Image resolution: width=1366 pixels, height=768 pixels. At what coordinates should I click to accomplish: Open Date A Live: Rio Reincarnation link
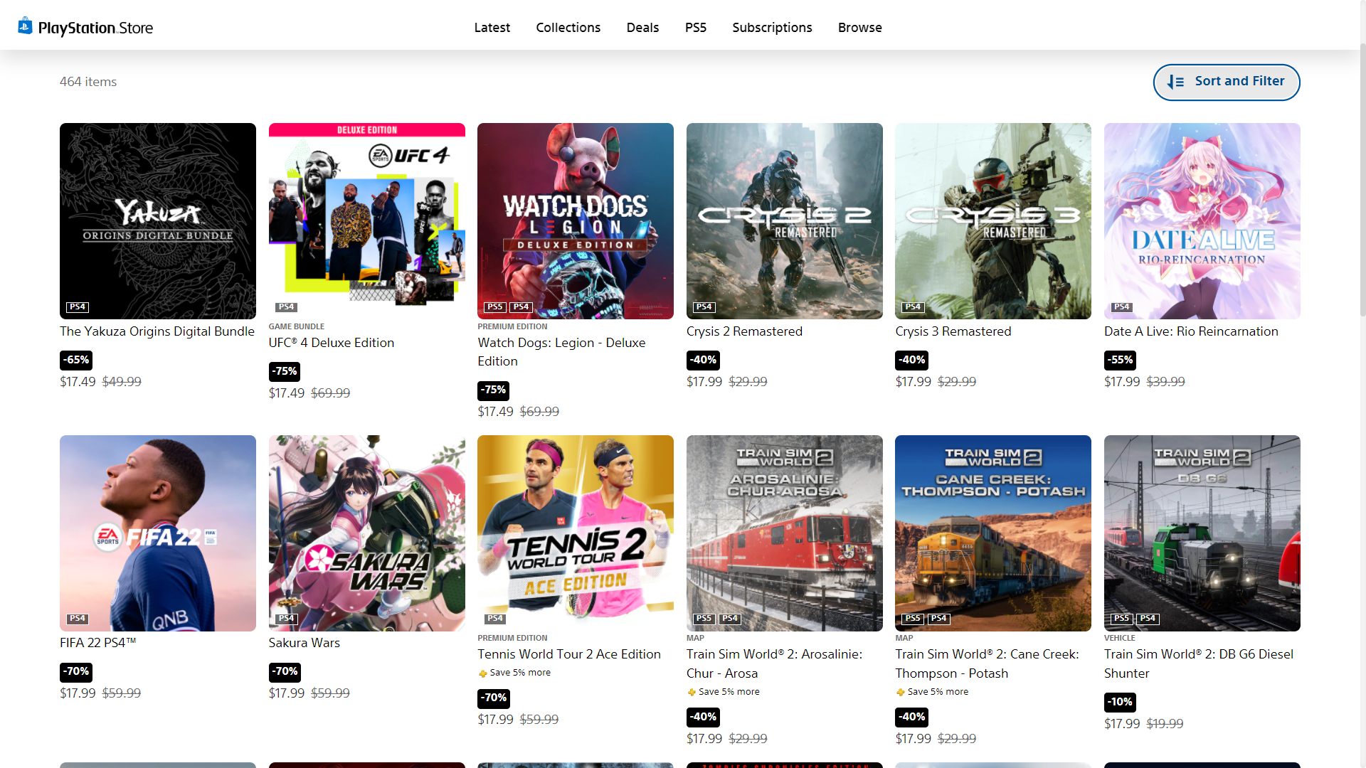(x=1191, y=331)
